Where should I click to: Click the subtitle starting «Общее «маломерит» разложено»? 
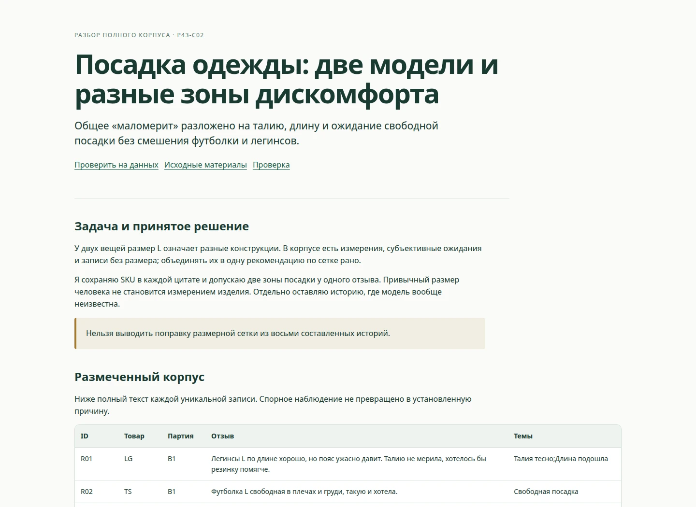(x=256, y=133)
